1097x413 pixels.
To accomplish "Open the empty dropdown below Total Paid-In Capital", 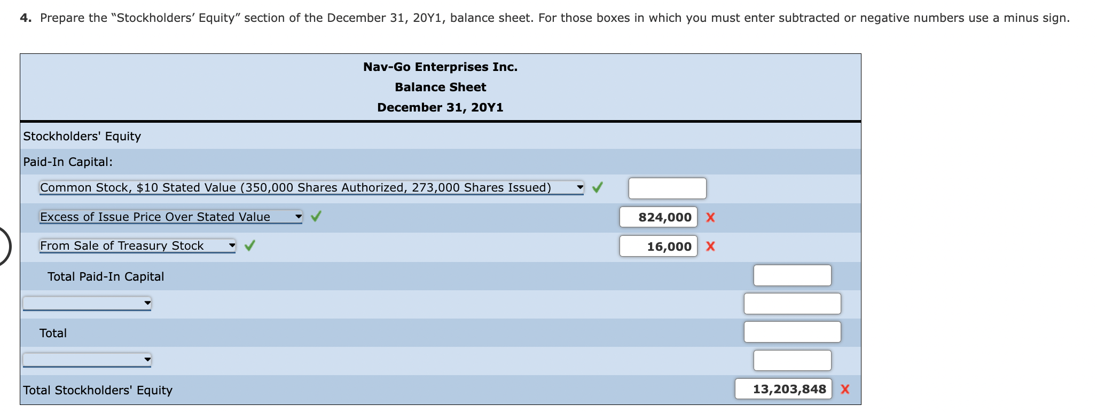I will coord(87,304).
